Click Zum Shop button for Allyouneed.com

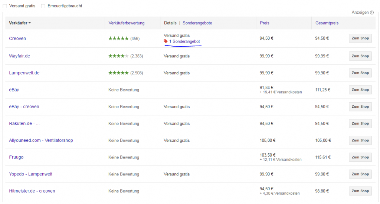(x=360, y=140)
